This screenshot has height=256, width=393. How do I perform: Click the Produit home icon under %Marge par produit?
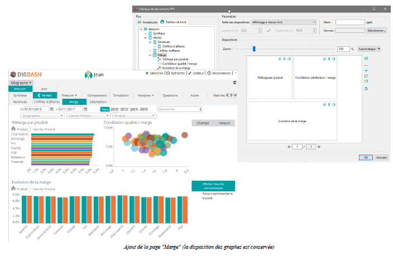pyautogui.click(x=13, y=128)
